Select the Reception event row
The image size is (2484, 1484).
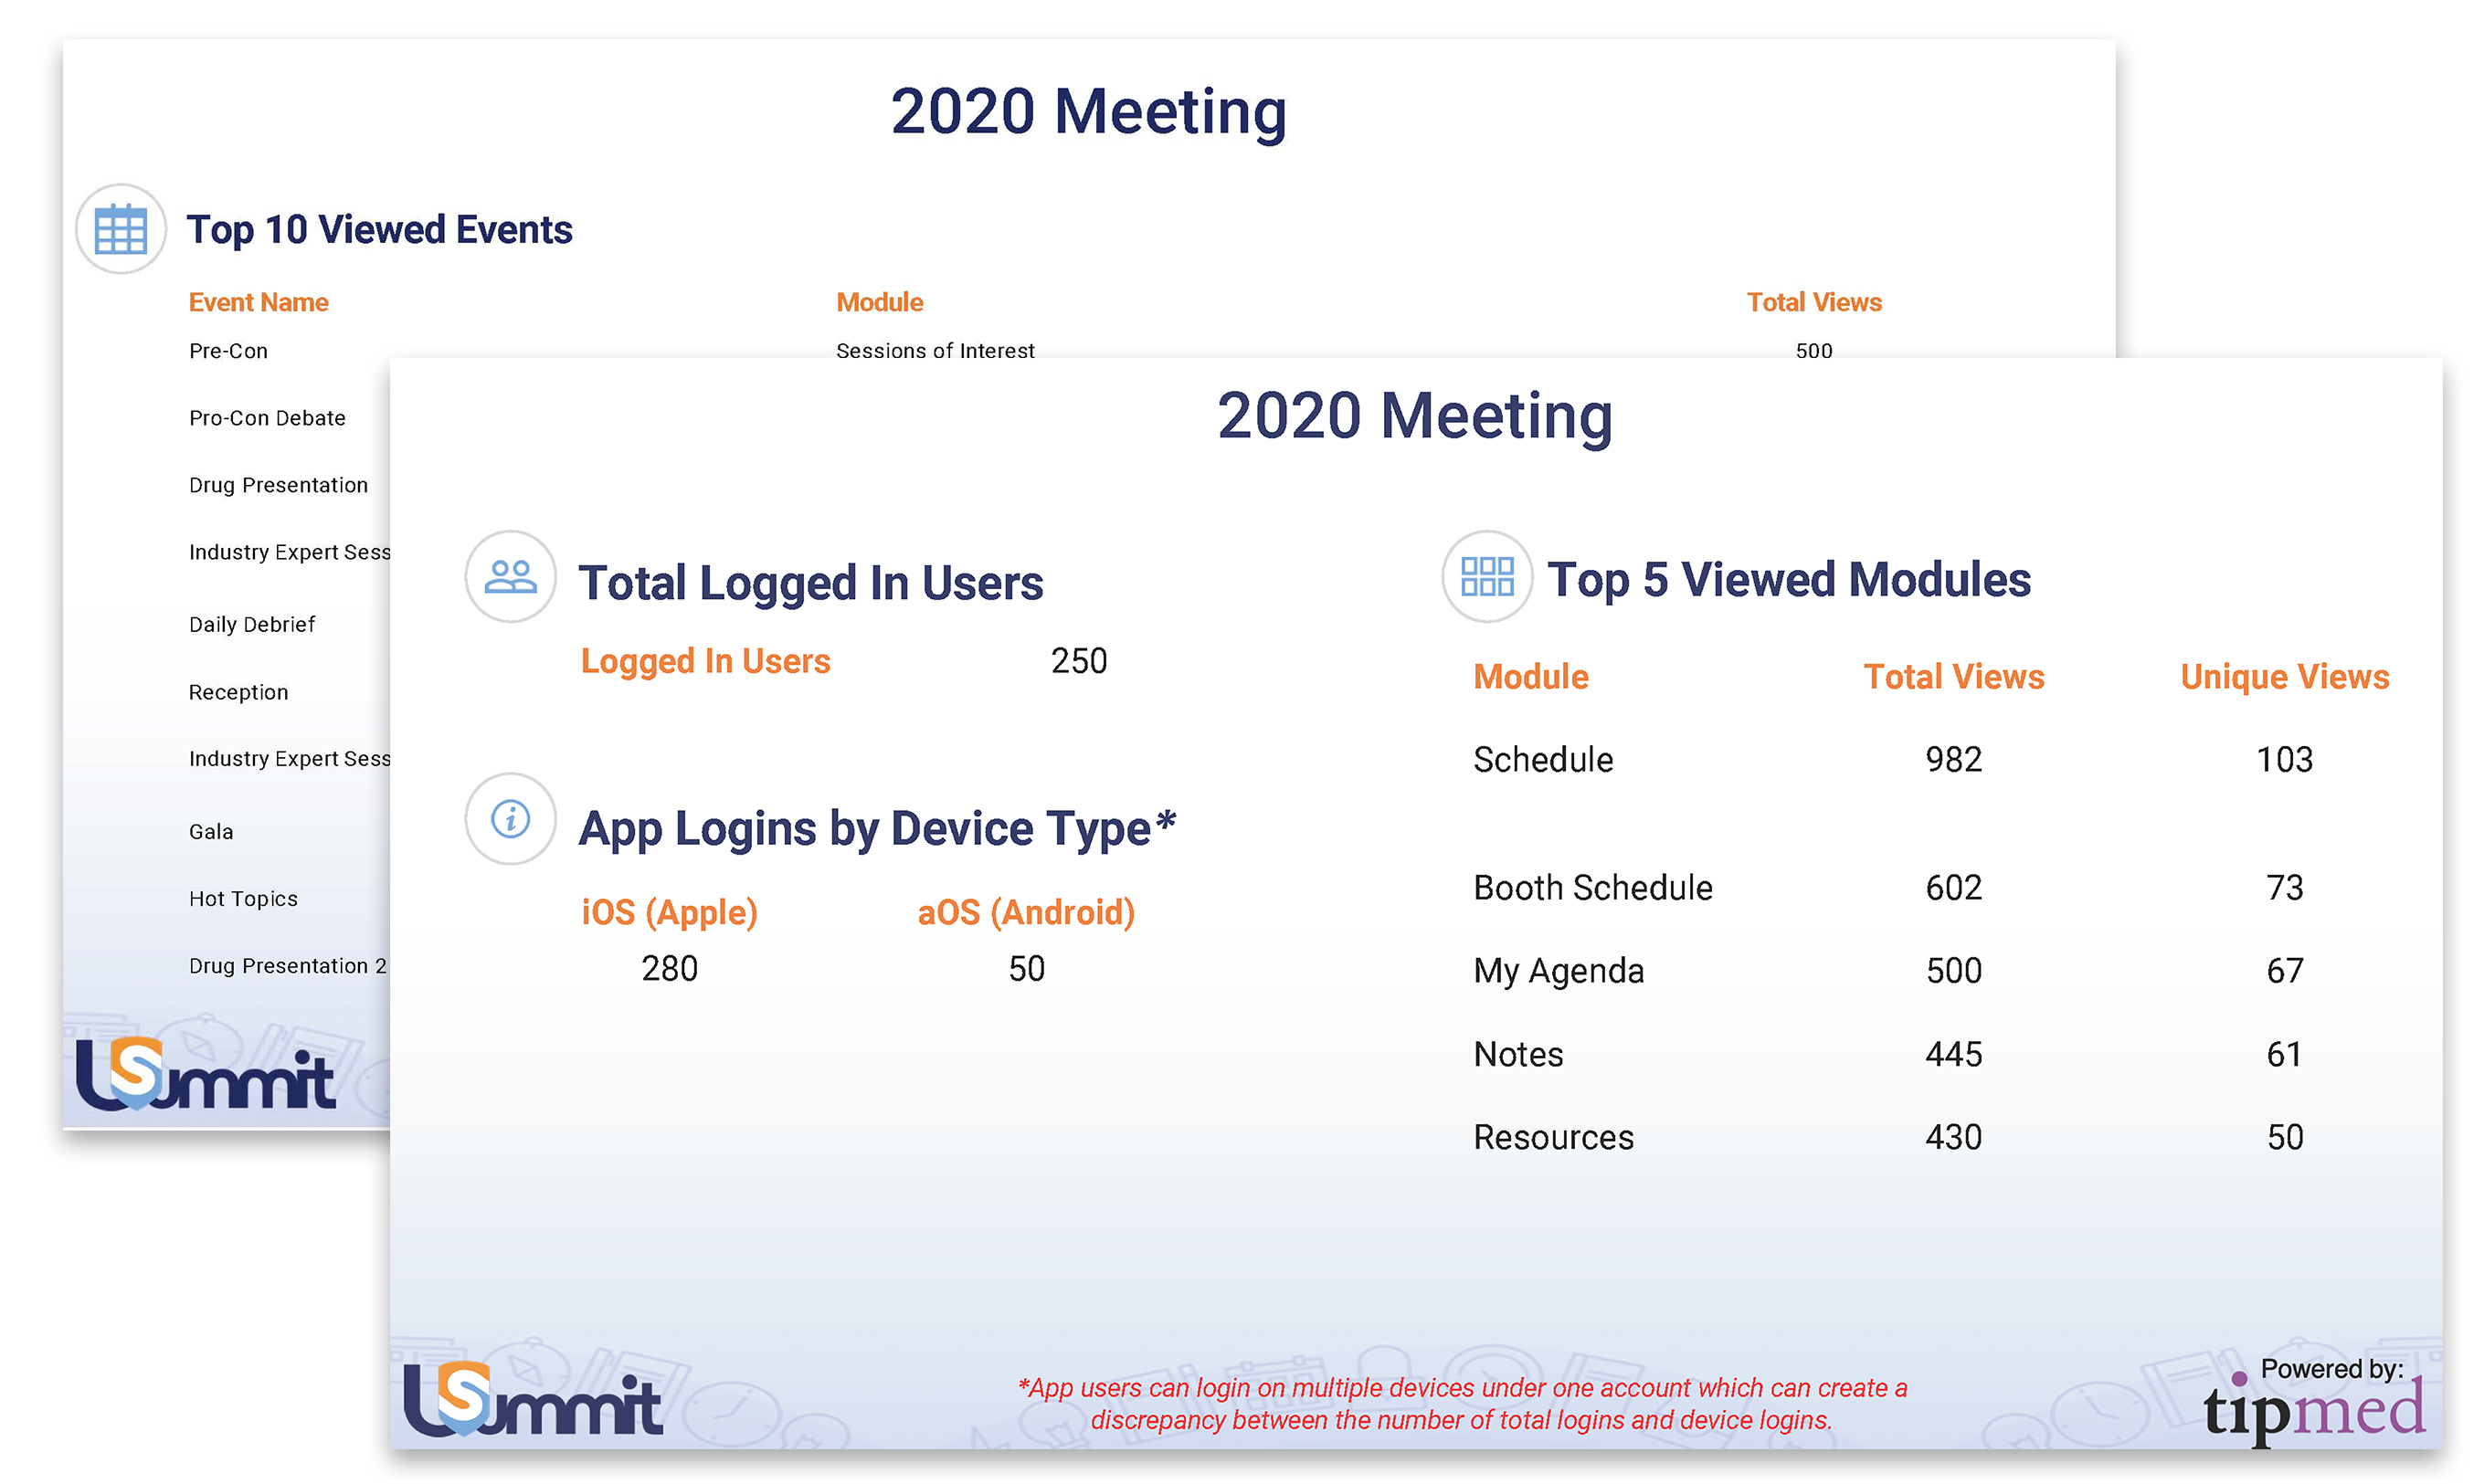238,692
